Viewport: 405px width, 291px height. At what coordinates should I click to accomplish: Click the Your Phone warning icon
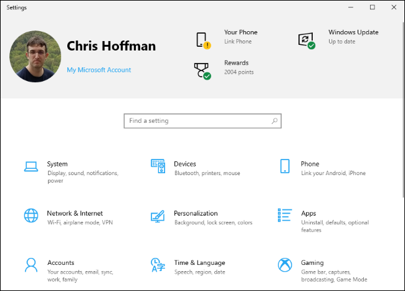tap(204, 41)
